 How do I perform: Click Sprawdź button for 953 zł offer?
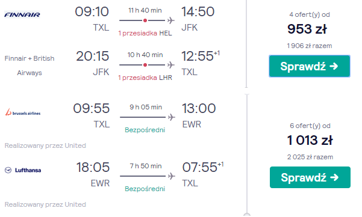pyautogui.click(x=310, y=66)
